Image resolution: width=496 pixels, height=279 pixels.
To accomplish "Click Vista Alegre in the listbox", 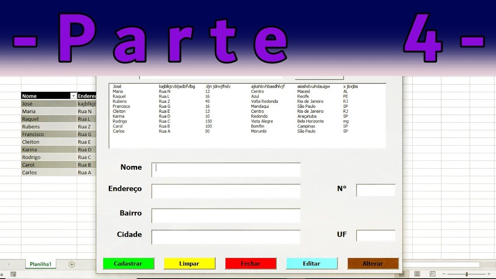I will (x=262, y=121).
